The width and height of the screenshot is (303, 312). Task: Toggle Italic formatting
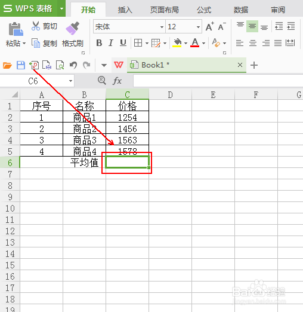coord(111,43)
